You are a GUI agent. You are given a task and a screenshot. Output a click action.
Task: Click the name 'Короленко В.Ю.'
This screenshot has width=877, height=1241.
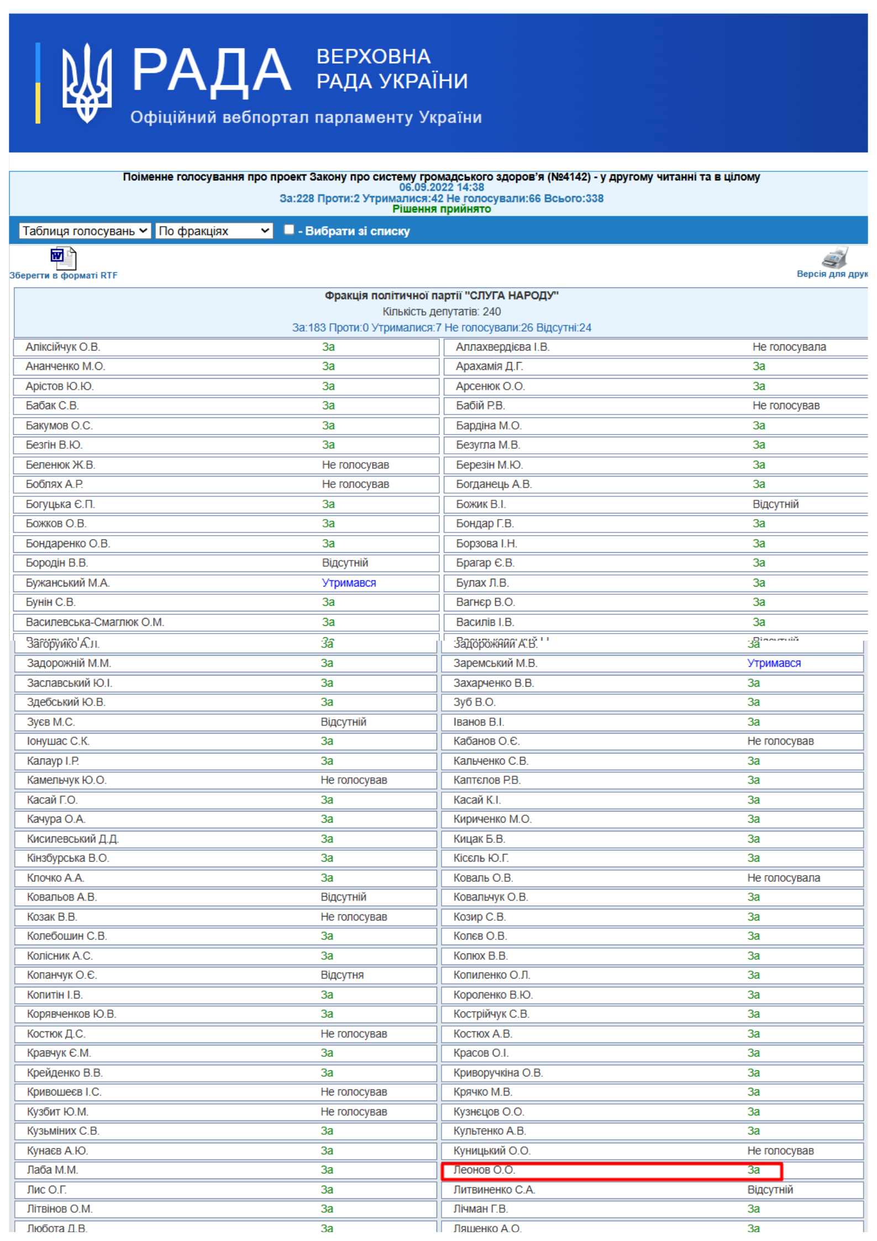click(x=493, y=994)
